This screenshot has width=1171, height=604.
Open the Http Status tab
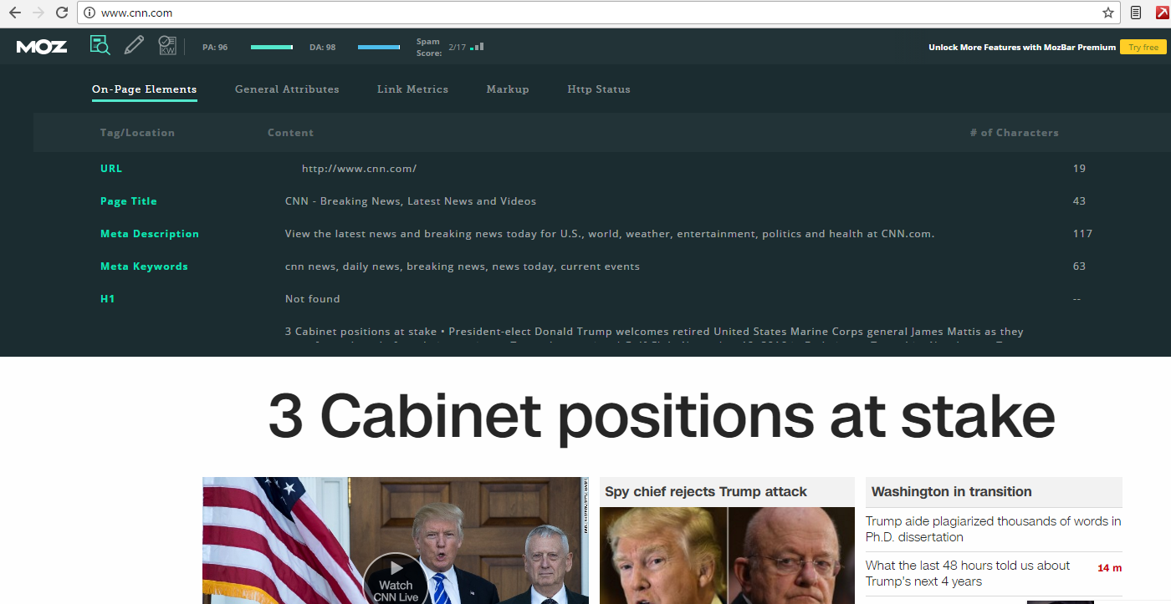pos(599,89)
